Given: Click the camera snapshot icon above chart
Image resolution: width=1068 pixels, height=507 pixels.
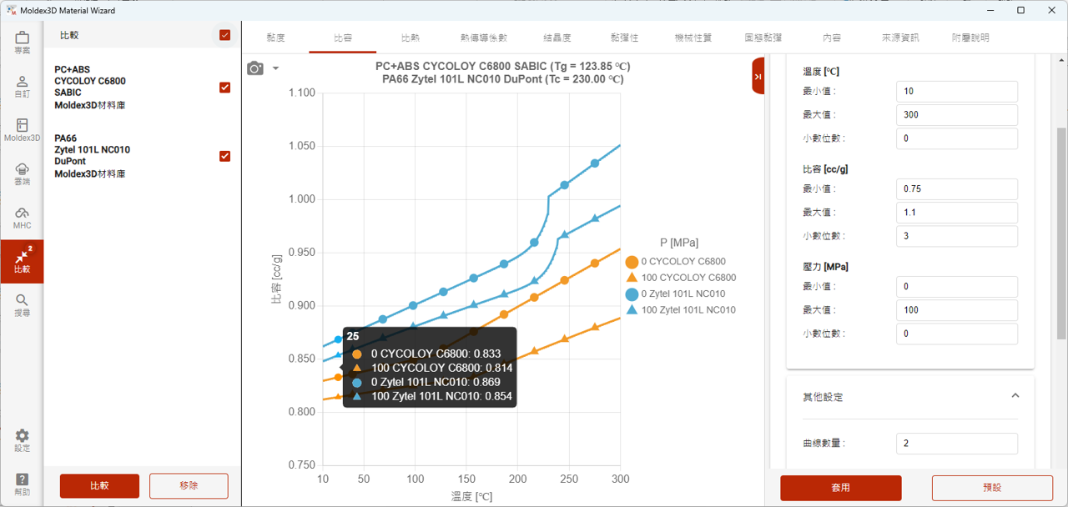Looking at the screenshot, I should tap(255, 68).
